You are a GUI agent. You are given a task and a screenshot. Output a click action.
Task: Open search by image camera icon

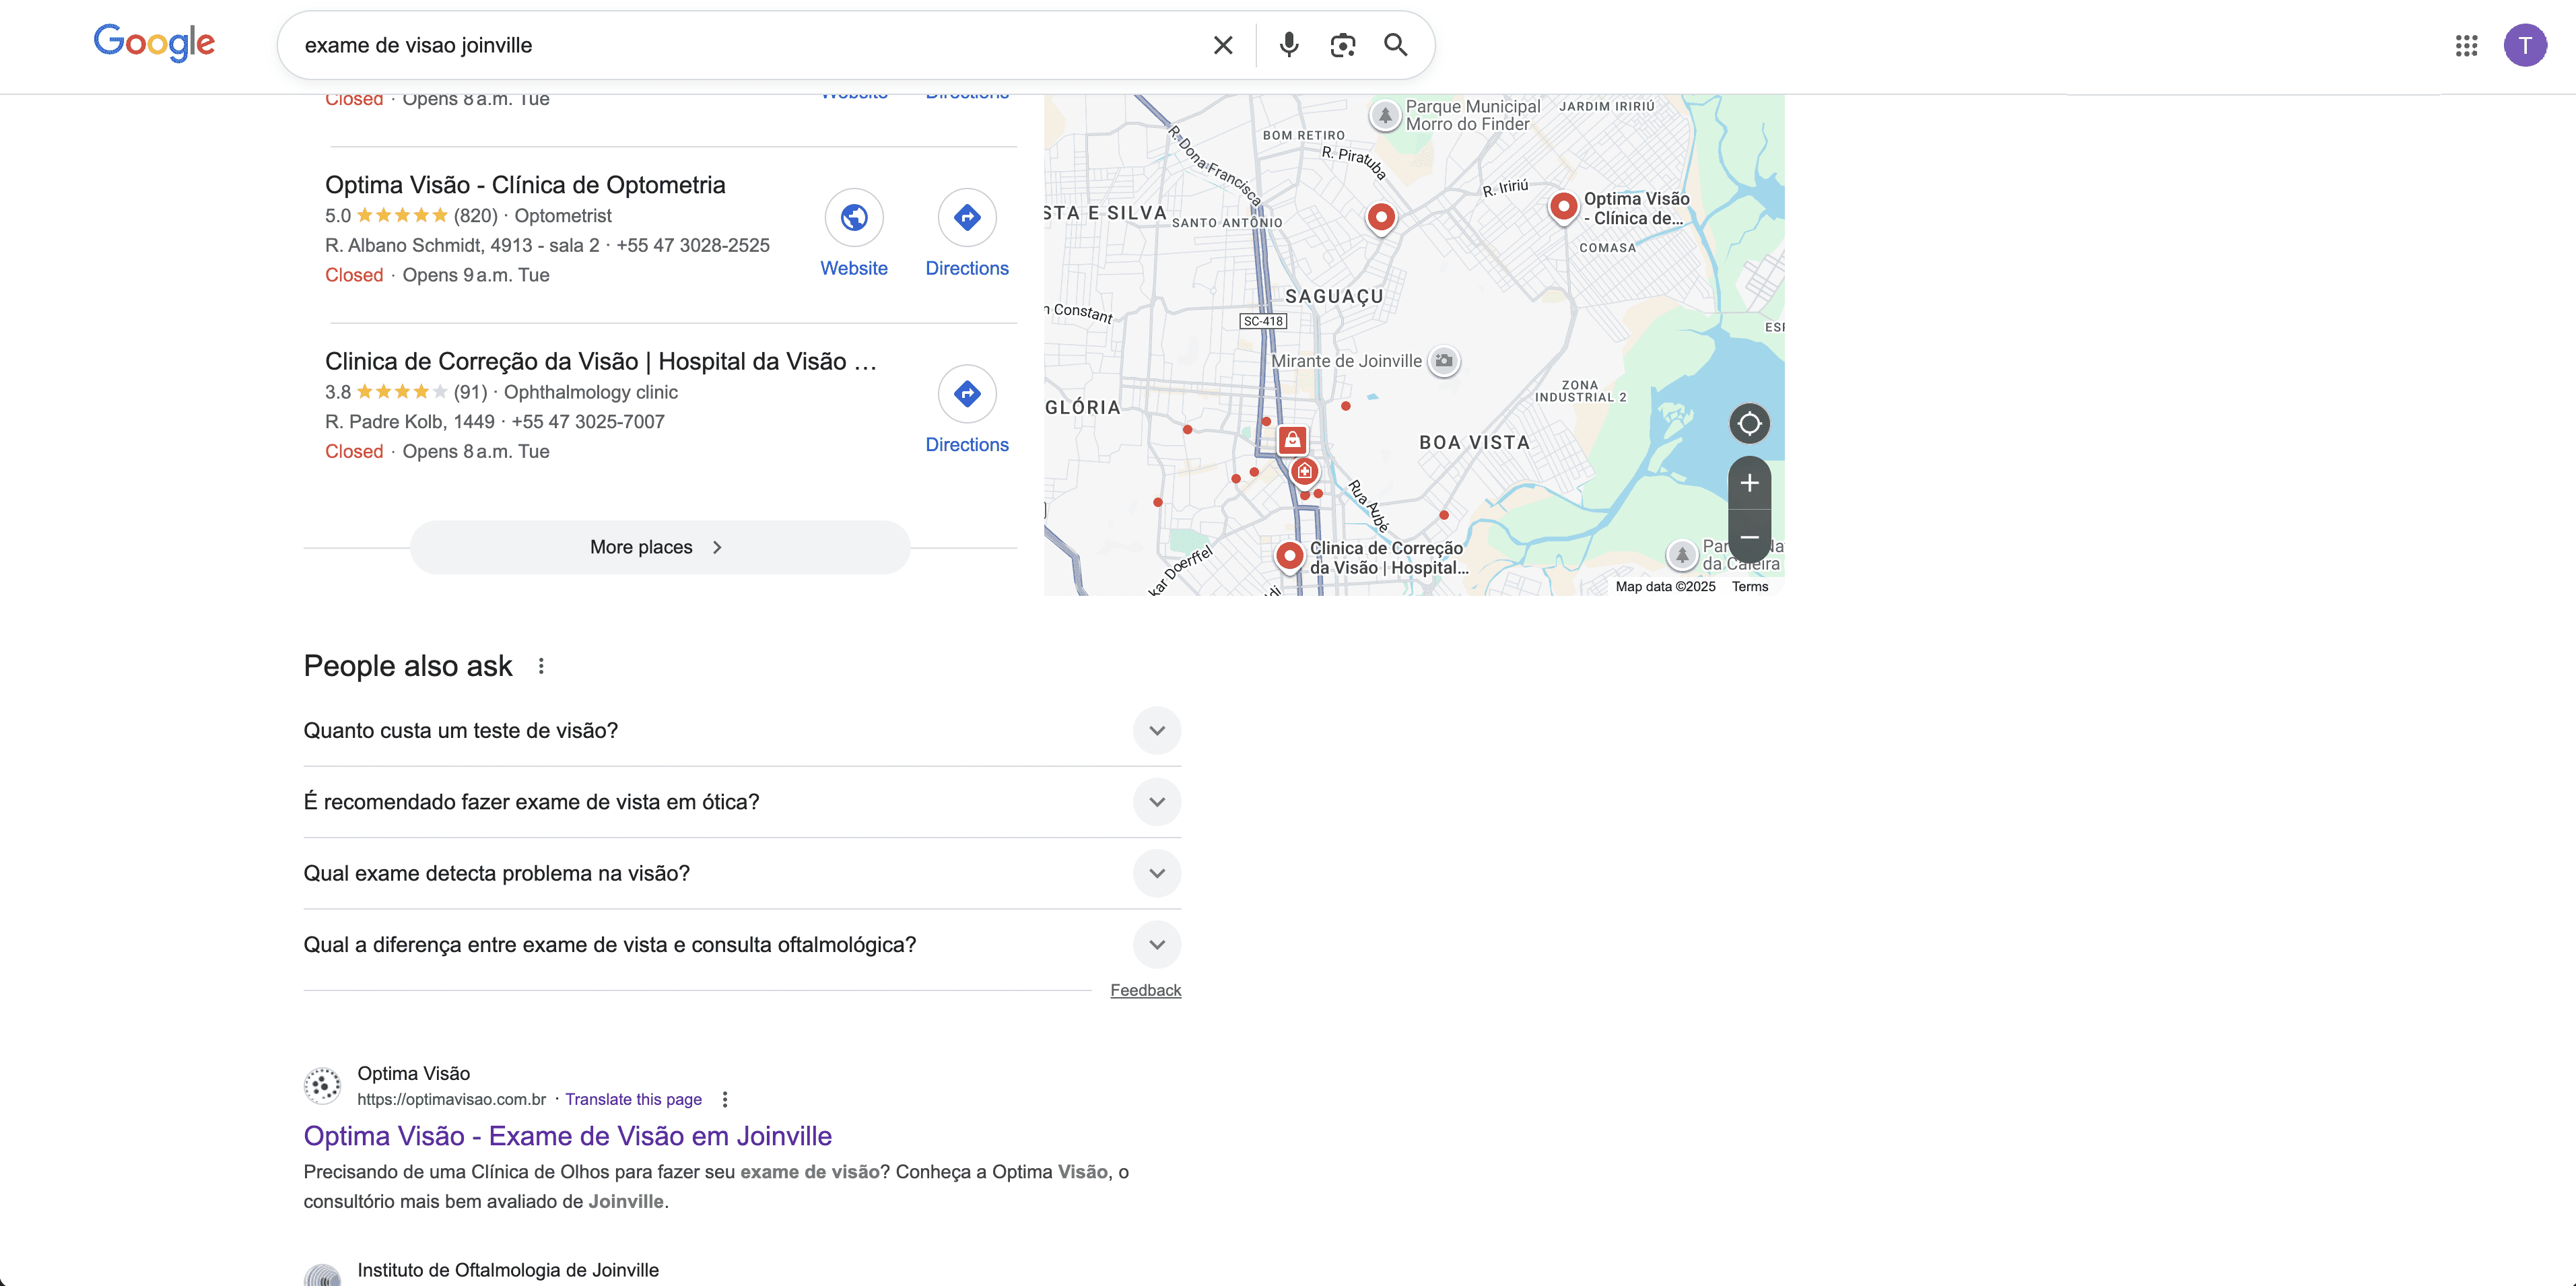(1342, 45)
